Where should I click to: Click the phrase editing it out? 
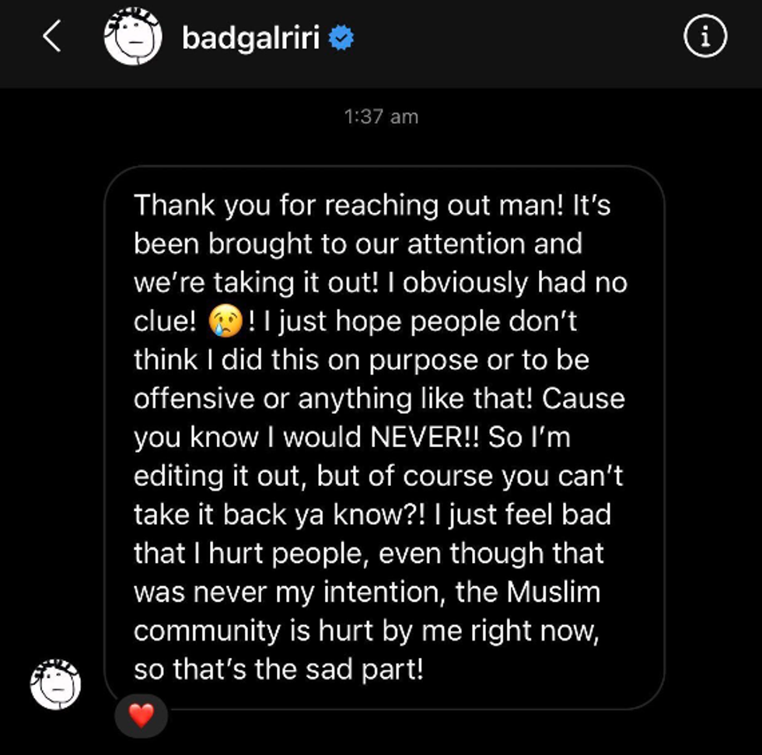click(x=217, y=476)
